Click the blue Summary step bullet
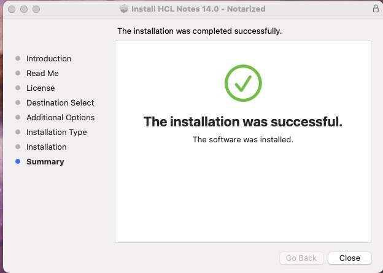 pos(18,162)
